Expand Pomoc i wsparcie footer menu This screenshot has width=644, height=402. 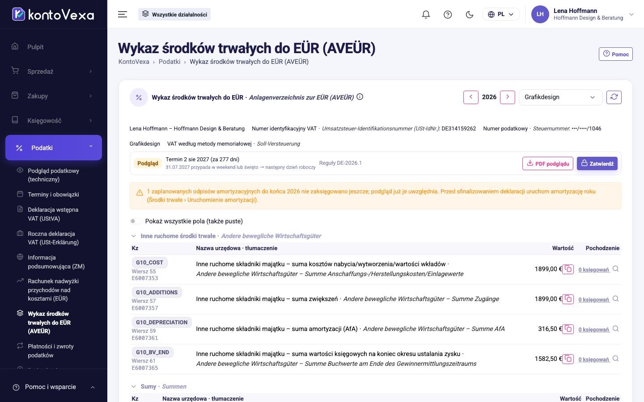(x=53, y=387)
